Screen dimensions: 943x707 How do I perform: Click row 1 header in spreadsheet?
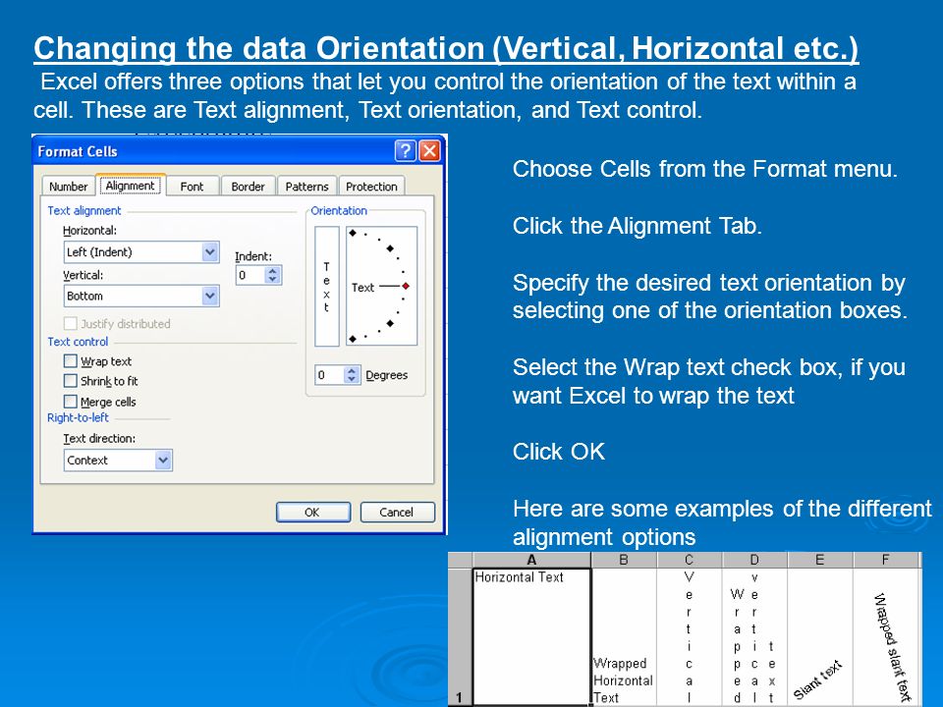point(460,637)
